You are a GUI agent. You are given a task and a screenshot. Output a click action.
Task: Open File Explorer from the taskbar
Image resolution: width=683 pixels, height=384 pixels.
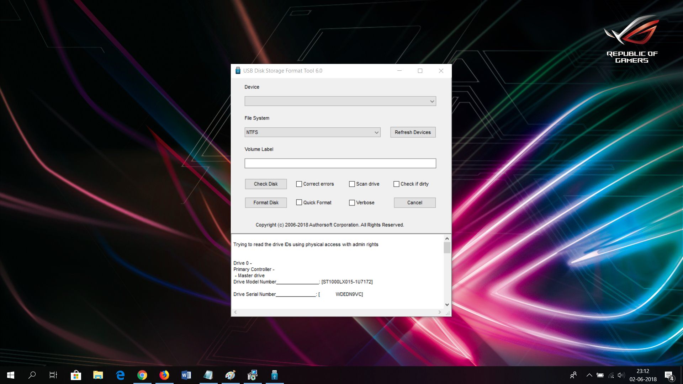pos(98,375)
